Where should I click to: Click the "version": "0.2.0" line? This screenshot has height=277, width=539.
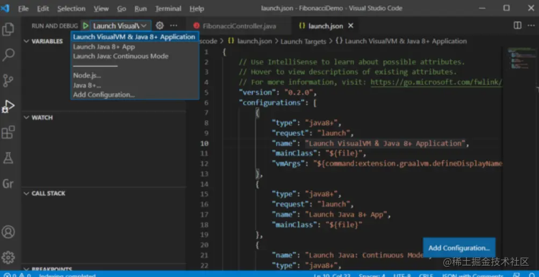point(277,93)
